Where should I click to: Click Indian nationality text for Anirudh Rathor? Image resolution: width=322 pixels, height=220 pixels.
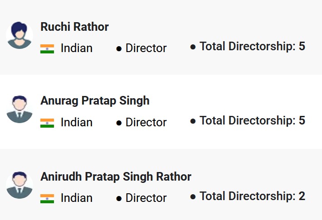coord(77,198)
